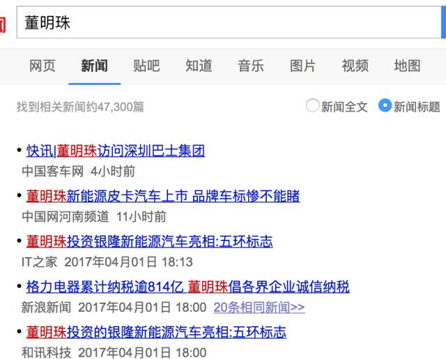446x359 pixels.
Task: Switch to the 图片 tab
Action: click(303, 66)
